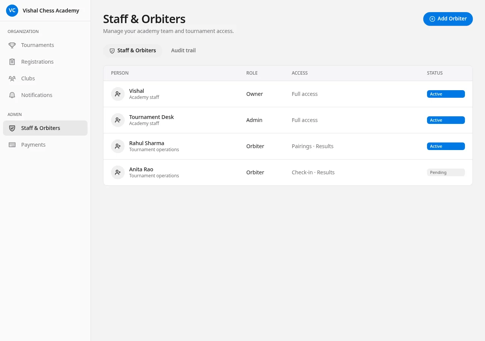Open the Payments admin page

click(45, 145)
